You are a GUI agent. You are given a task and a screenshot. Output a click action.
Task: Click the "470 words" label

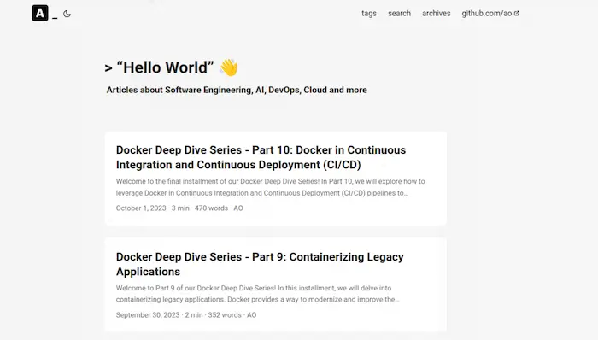tap(211, 208)
